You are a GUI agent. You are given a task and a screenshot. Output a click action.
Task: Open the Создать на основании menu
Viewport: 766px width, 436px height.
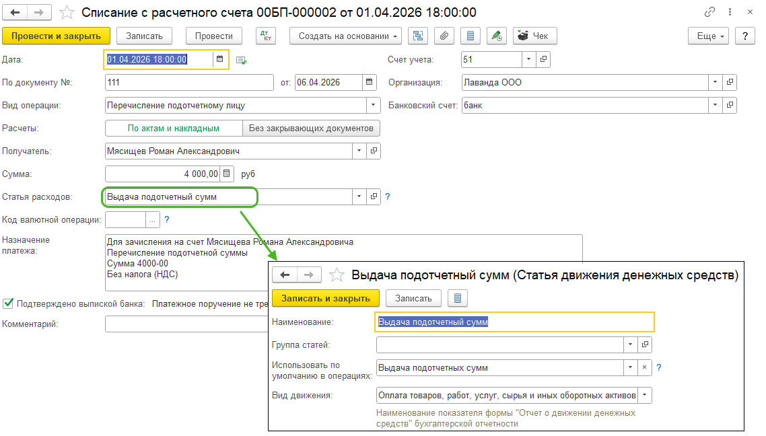(x=345, y=36)
